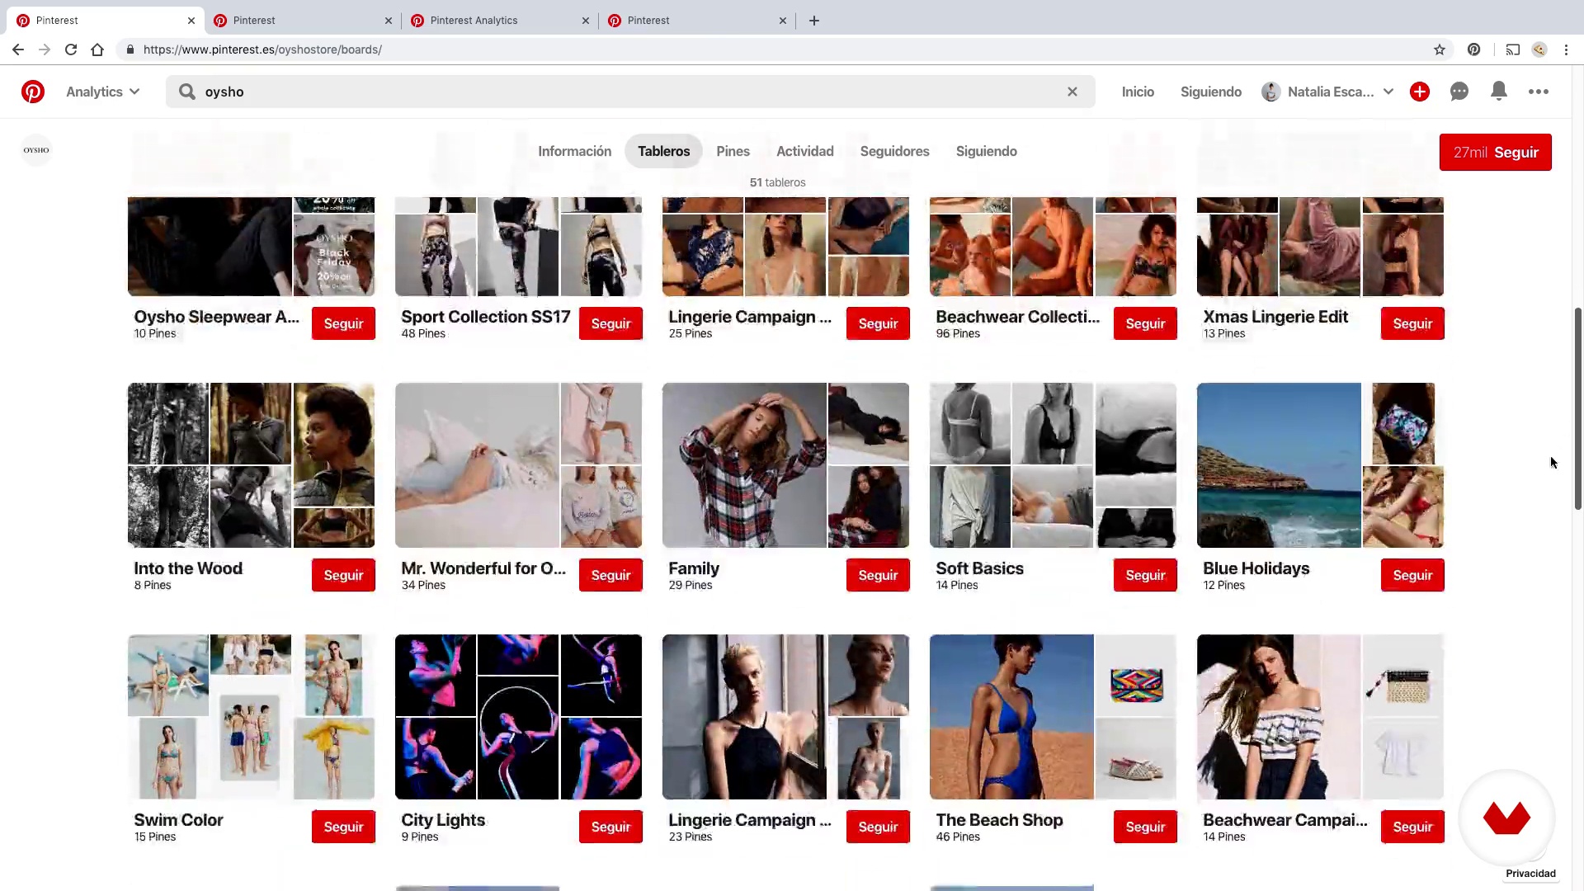
Task: Click the address bar URL
Action: 262,49
